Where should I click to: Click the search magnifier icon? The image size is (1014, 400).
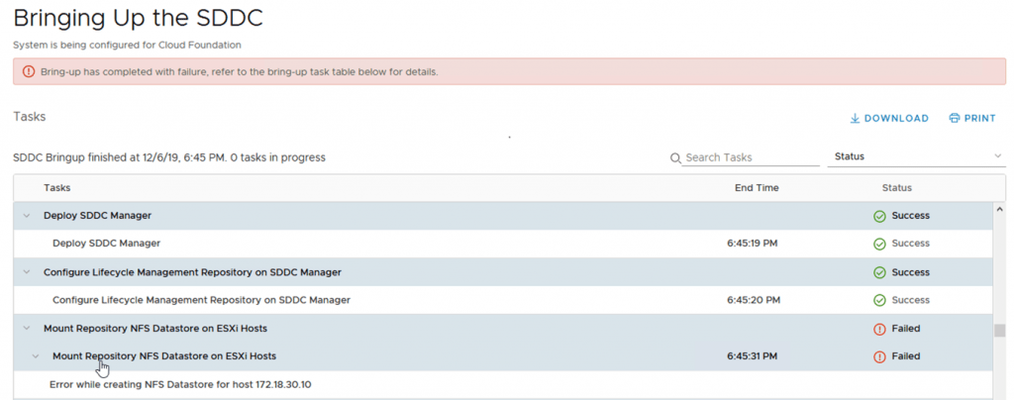[675, 157]
